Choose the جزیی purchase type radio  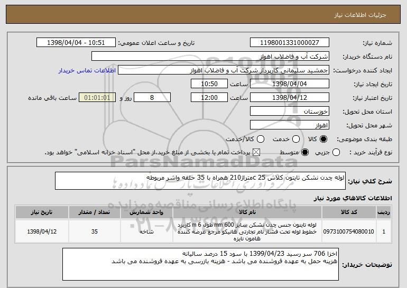coord(336,152)
